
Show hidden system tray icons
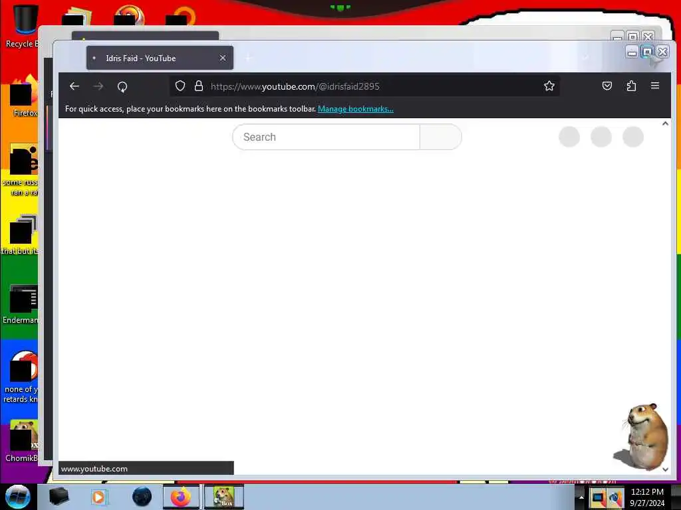point(581,497)
